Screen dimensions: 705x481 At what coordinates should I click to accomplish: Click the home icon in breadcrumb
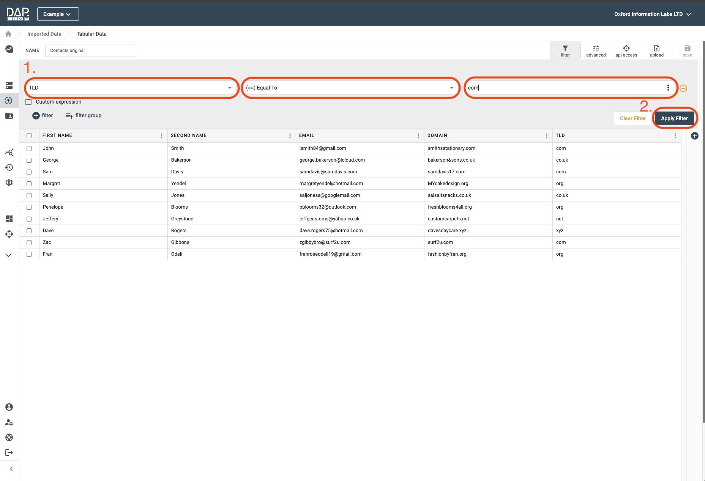[8, 34]
